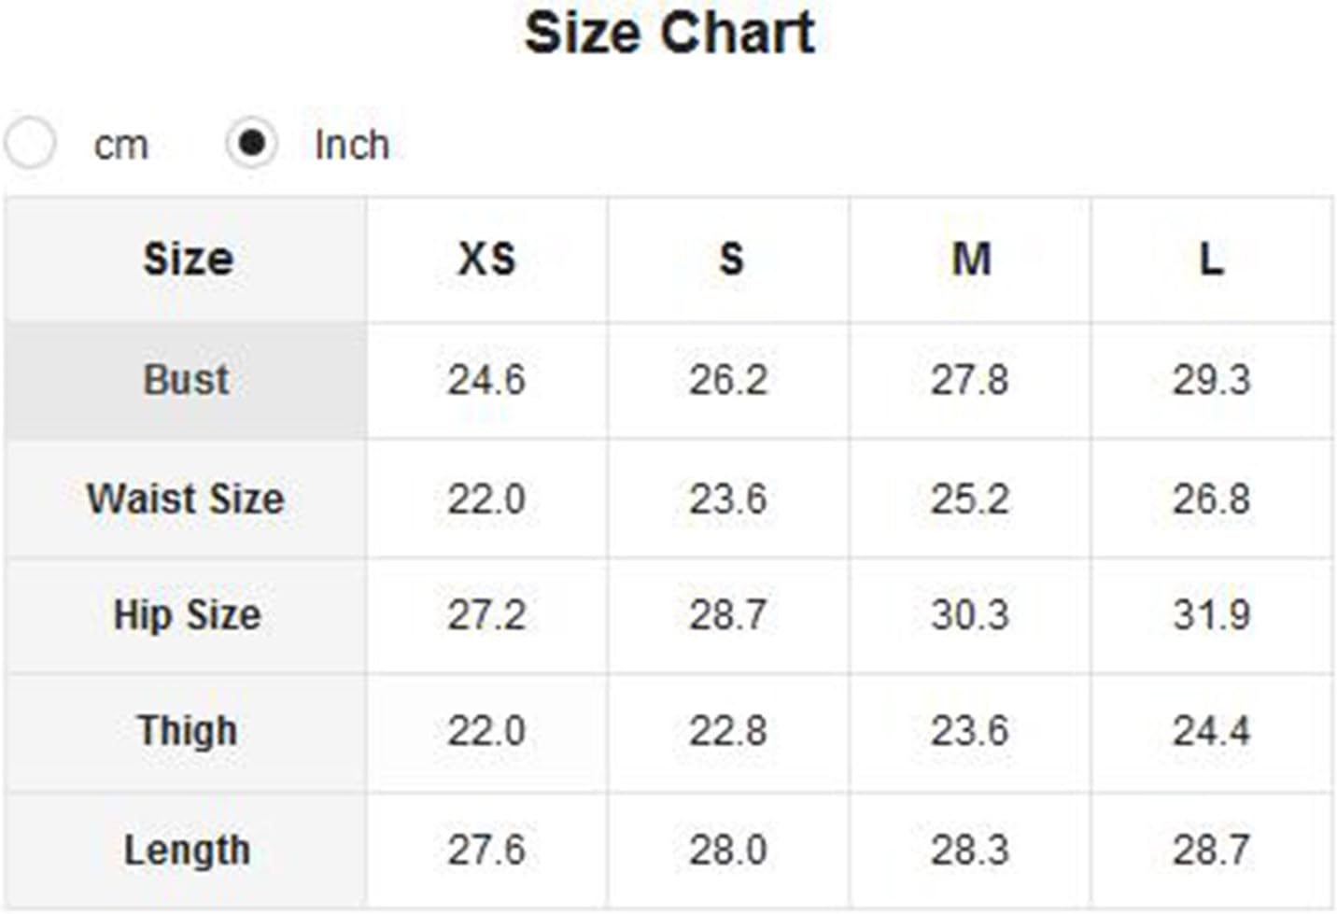
Task: Select the Inch unit radio button
Action: (x=251, y=143)
